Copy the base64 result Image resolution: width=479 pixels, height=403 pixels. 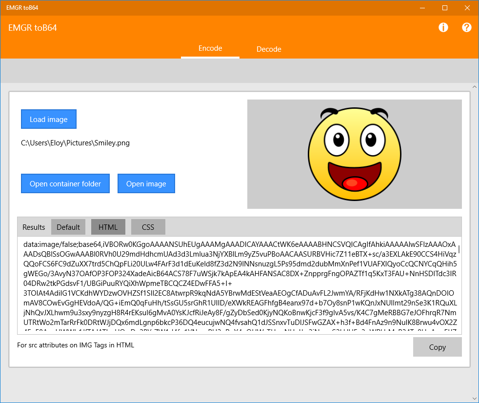pyautogui.click(x=437, y=347)
